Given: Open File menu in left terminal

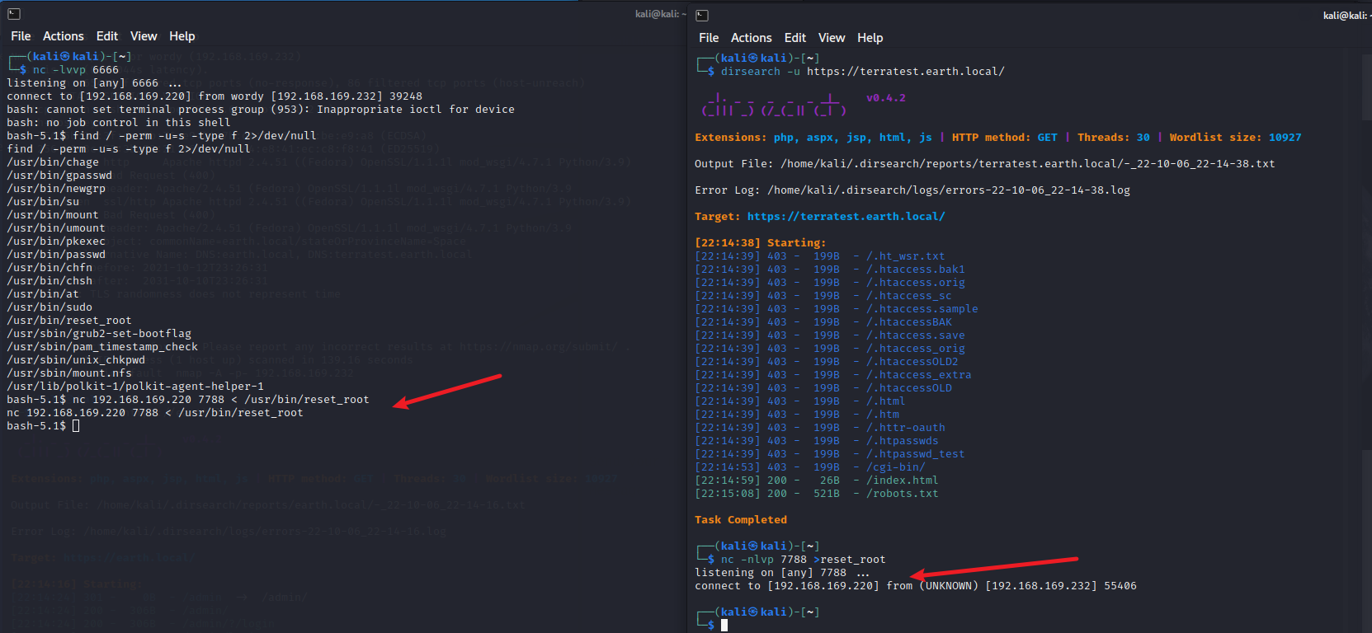Looking at the screenshot, I should [21, 36].
